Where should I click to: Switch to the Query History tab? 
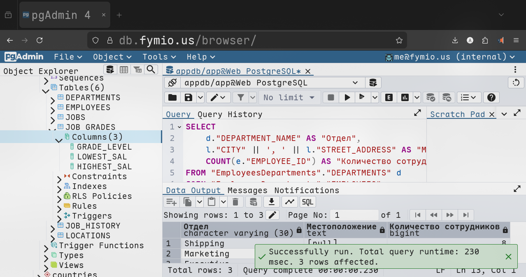click(x=230, y=114)
